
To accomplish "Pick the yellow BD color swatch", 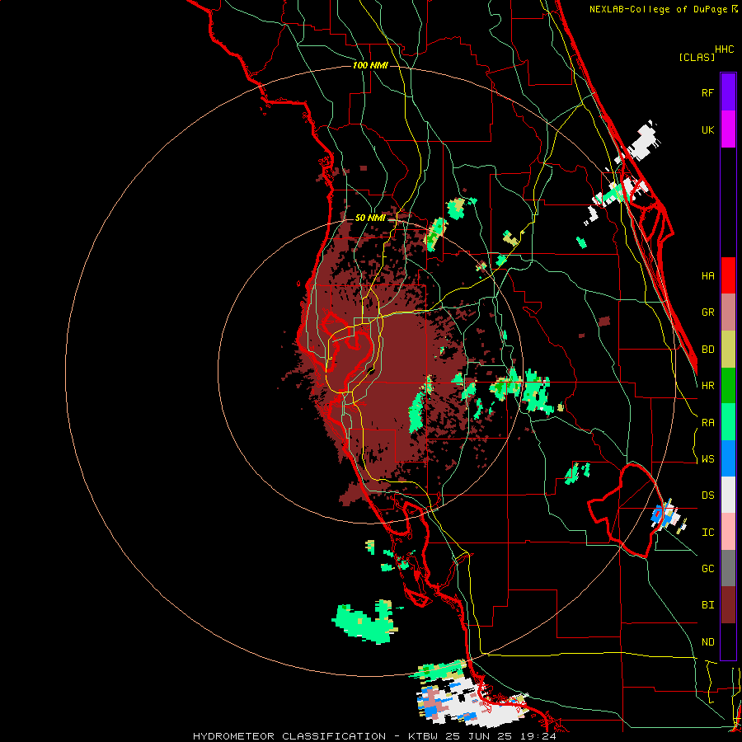I will (x=728, y=350).
